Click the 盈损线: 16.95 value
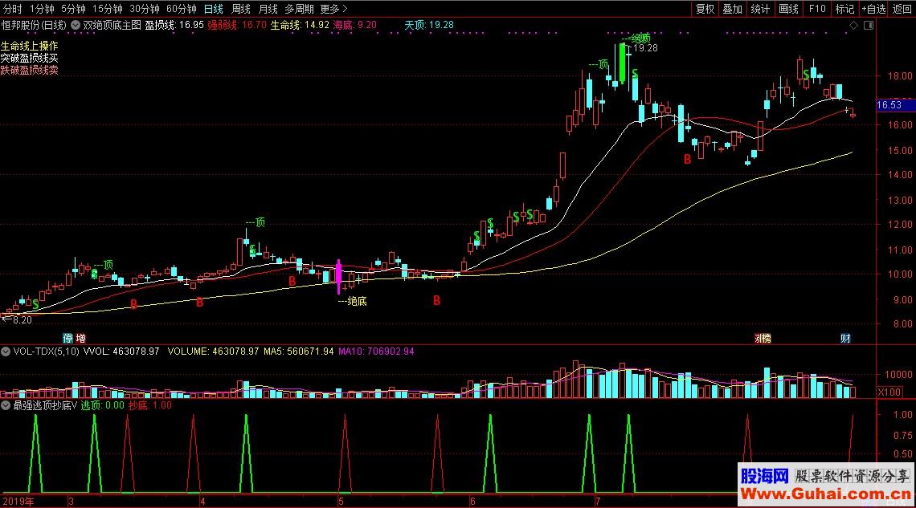The height and width of the screenshot is (508, 916). click(174, 25)
